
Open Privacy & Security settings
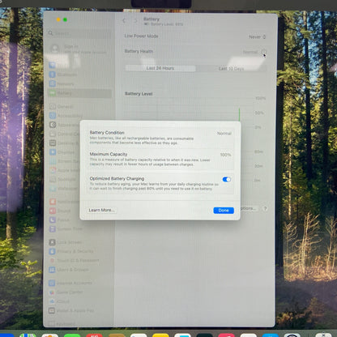(x=71, y=251)
